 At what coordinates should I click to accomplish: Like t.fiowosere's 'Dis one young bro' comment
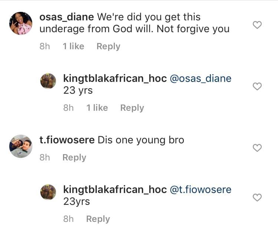[x=257, y=148]
